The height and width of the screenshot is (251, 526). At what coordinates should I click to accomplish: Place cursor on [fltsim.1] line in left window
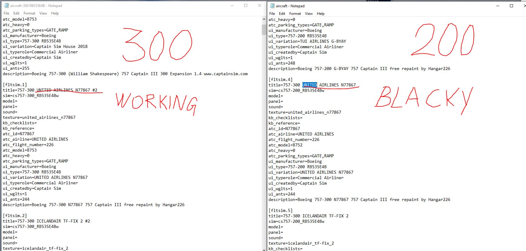point(15,85)
